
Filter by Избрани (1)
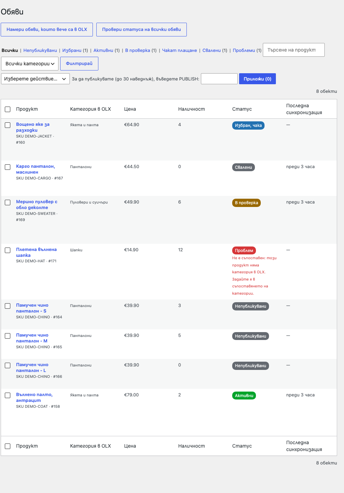click(x=75, y=50)
